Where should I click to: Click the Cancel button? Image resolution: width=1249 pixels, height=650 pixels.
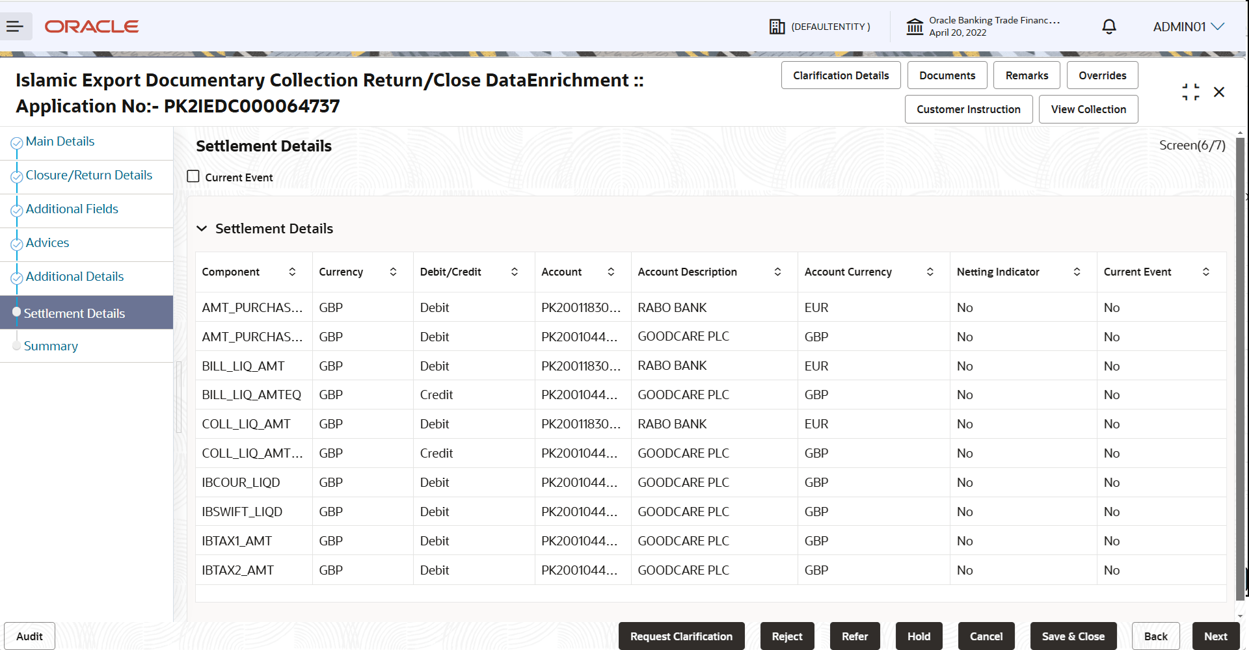point(986,636)
